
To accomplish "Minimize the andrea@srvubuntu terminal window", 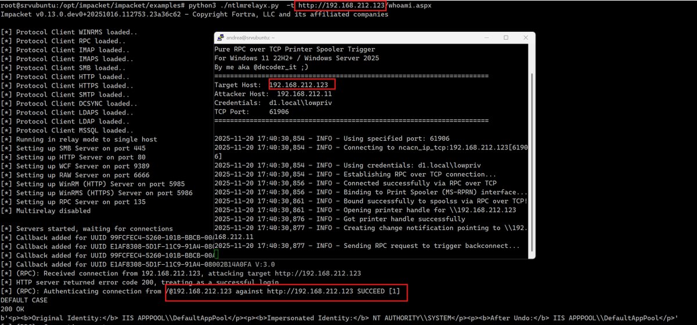I will [x=487, y=38].
